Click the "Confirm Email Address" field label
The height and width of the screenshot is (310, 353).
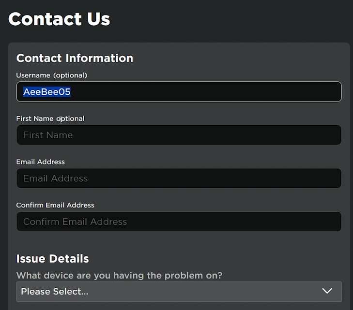(55, 205)
